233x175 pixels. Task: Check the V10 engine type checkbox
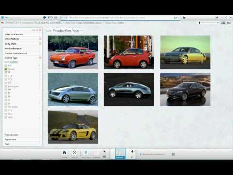tap(6, 110)
